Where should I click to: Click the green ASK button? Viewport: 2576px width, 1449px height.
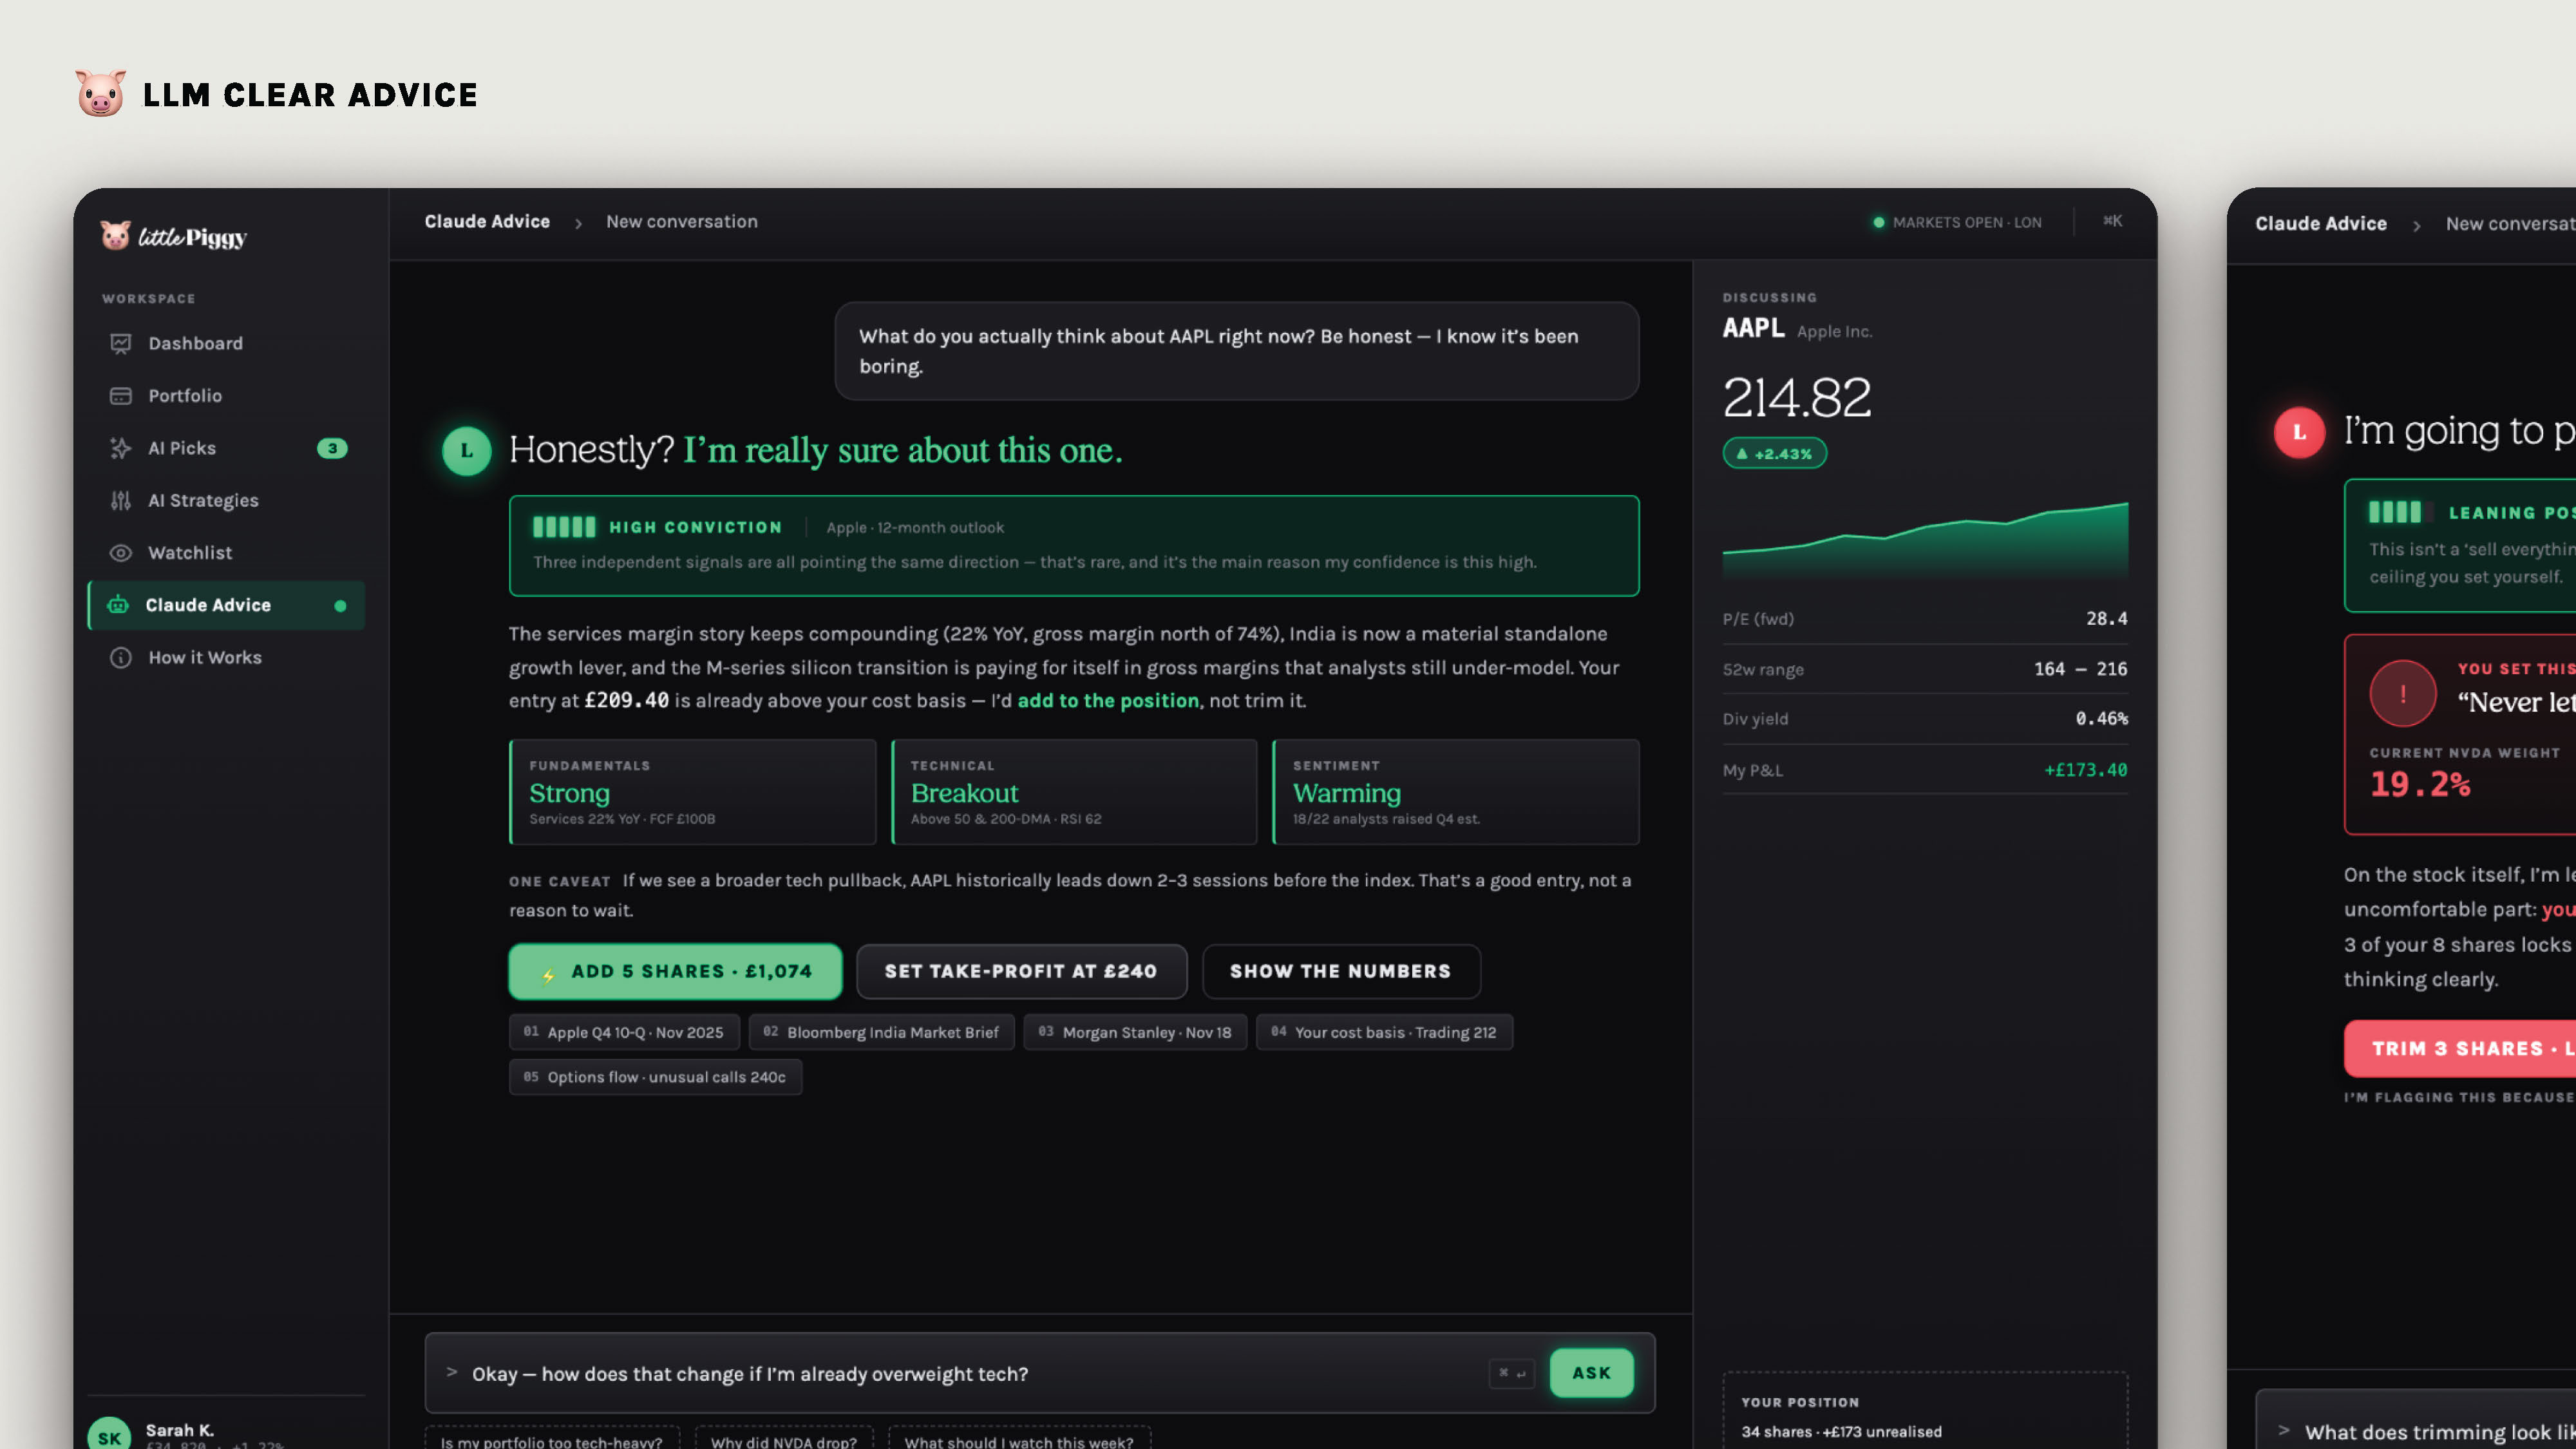point(1591,1373)
